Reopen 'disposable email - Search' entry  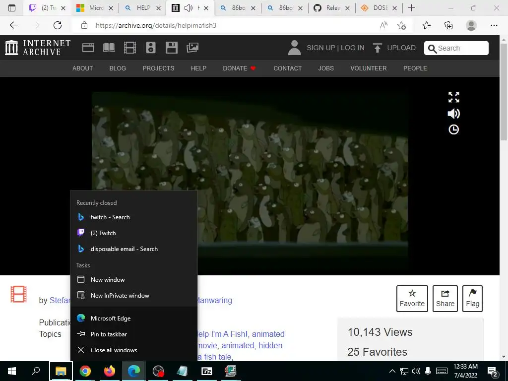click(x=133, y=249)
